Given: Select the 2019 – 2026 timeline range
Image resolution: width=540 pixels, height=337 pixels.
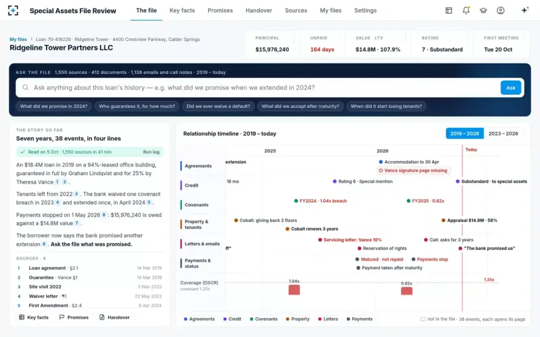Looking at the screenshot, I should (x=465, y=133).
